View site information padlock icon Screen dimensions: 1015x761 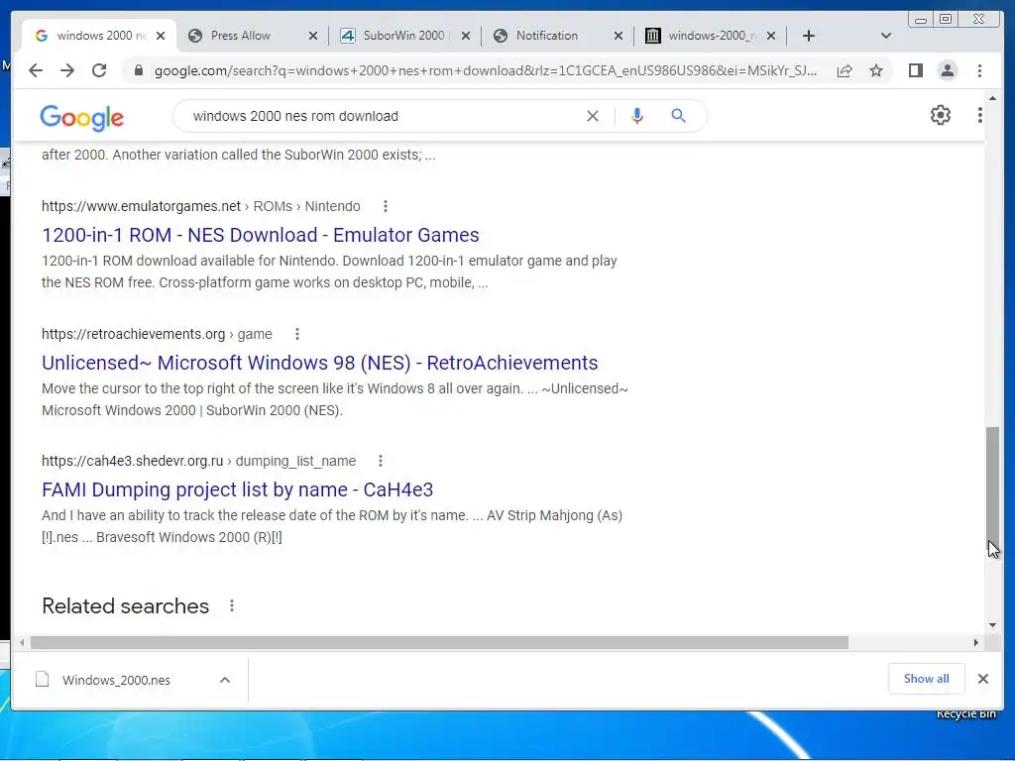click(138, 70)
